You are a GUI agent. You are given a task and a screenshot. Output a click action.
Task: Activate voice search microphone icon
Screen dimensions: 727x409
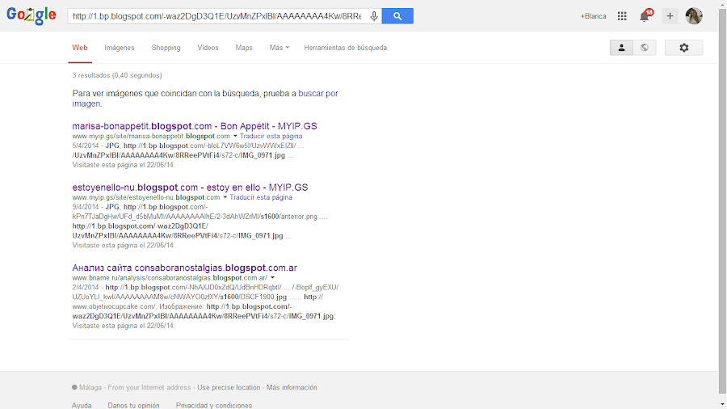click(x=374, y=16)
